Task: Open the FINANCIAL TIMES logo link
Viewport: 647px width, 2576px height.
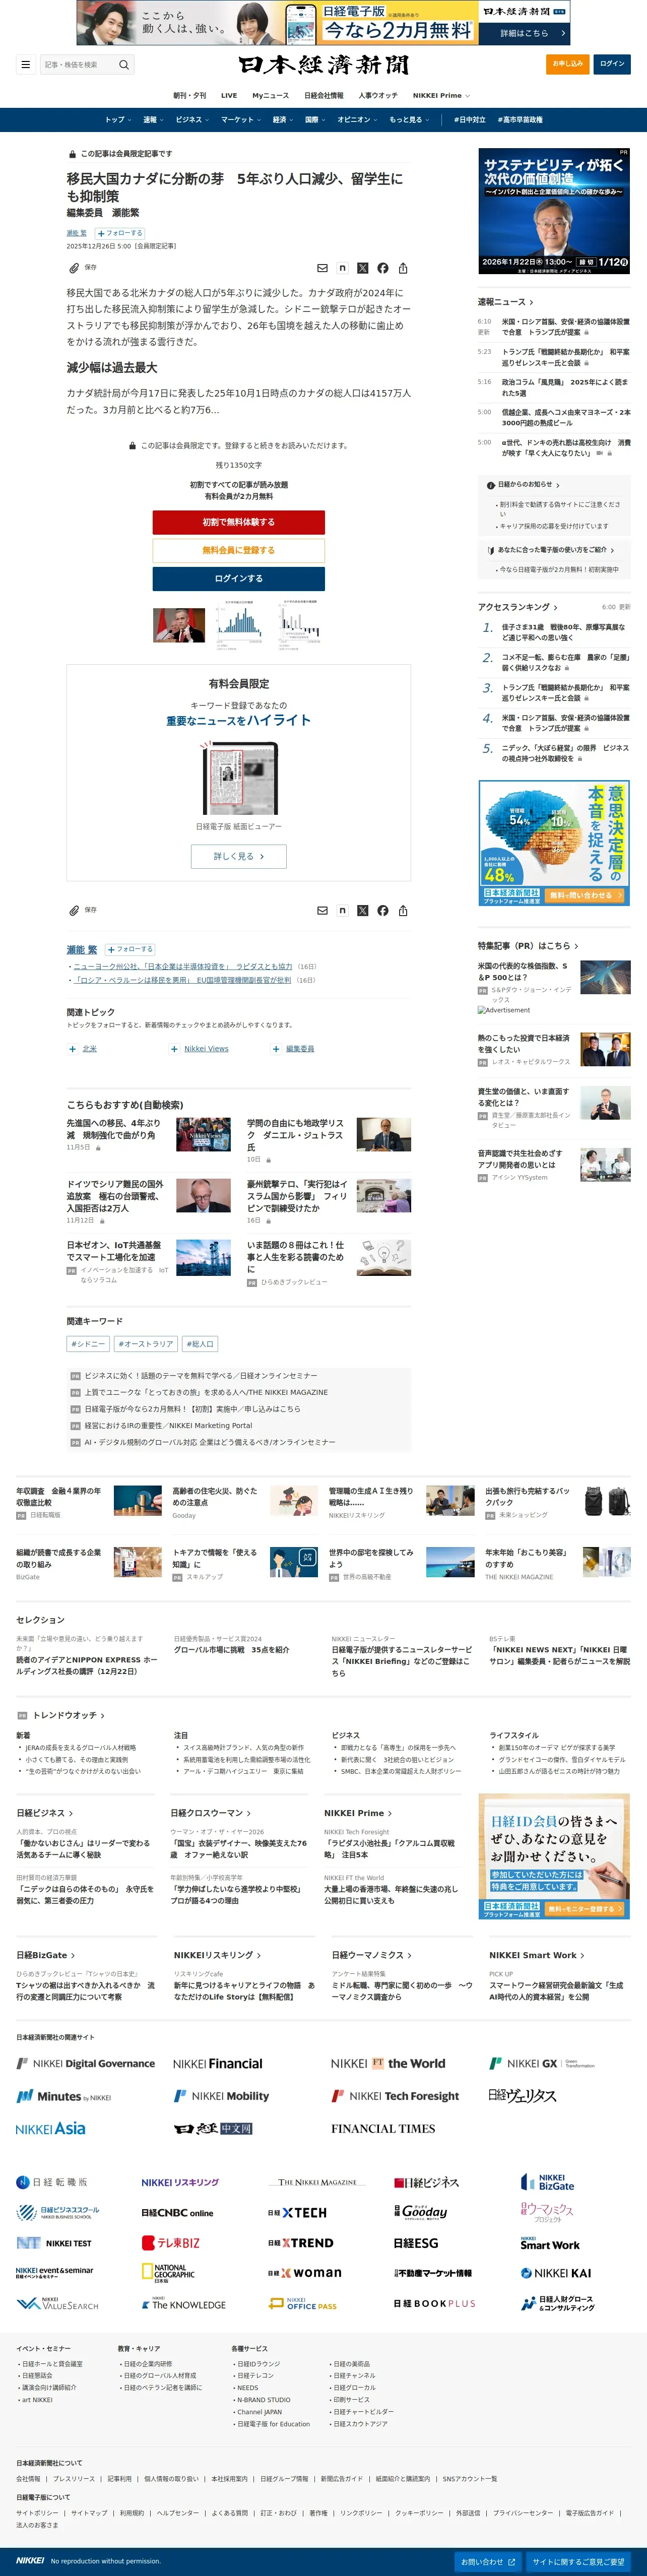Action: (383, 2129)
